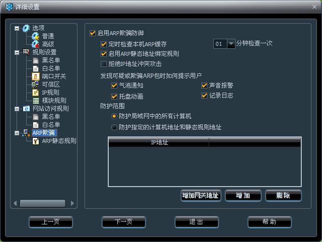Image resolution: width=322 pixels, height=242 pixels.
Task: Click the tree panel horizontal scrollbar
Action: (44, 203)
